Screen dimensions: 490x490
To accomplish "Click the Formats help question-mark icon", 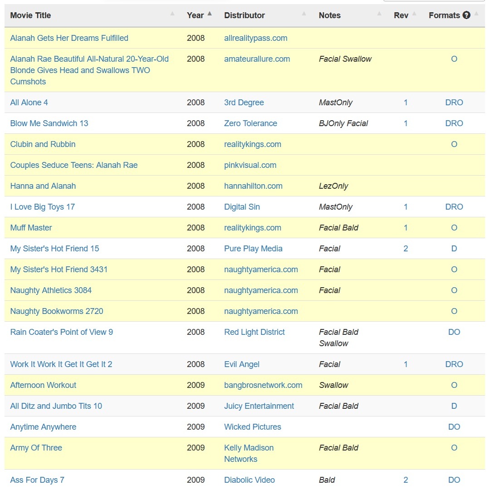I will tap(466, 15).
